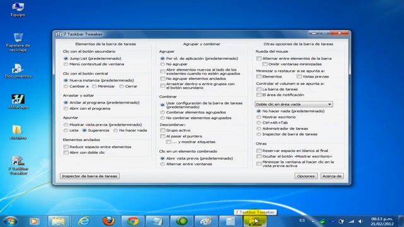
Task: Check El área de notificación option
Action: (280, 95)
